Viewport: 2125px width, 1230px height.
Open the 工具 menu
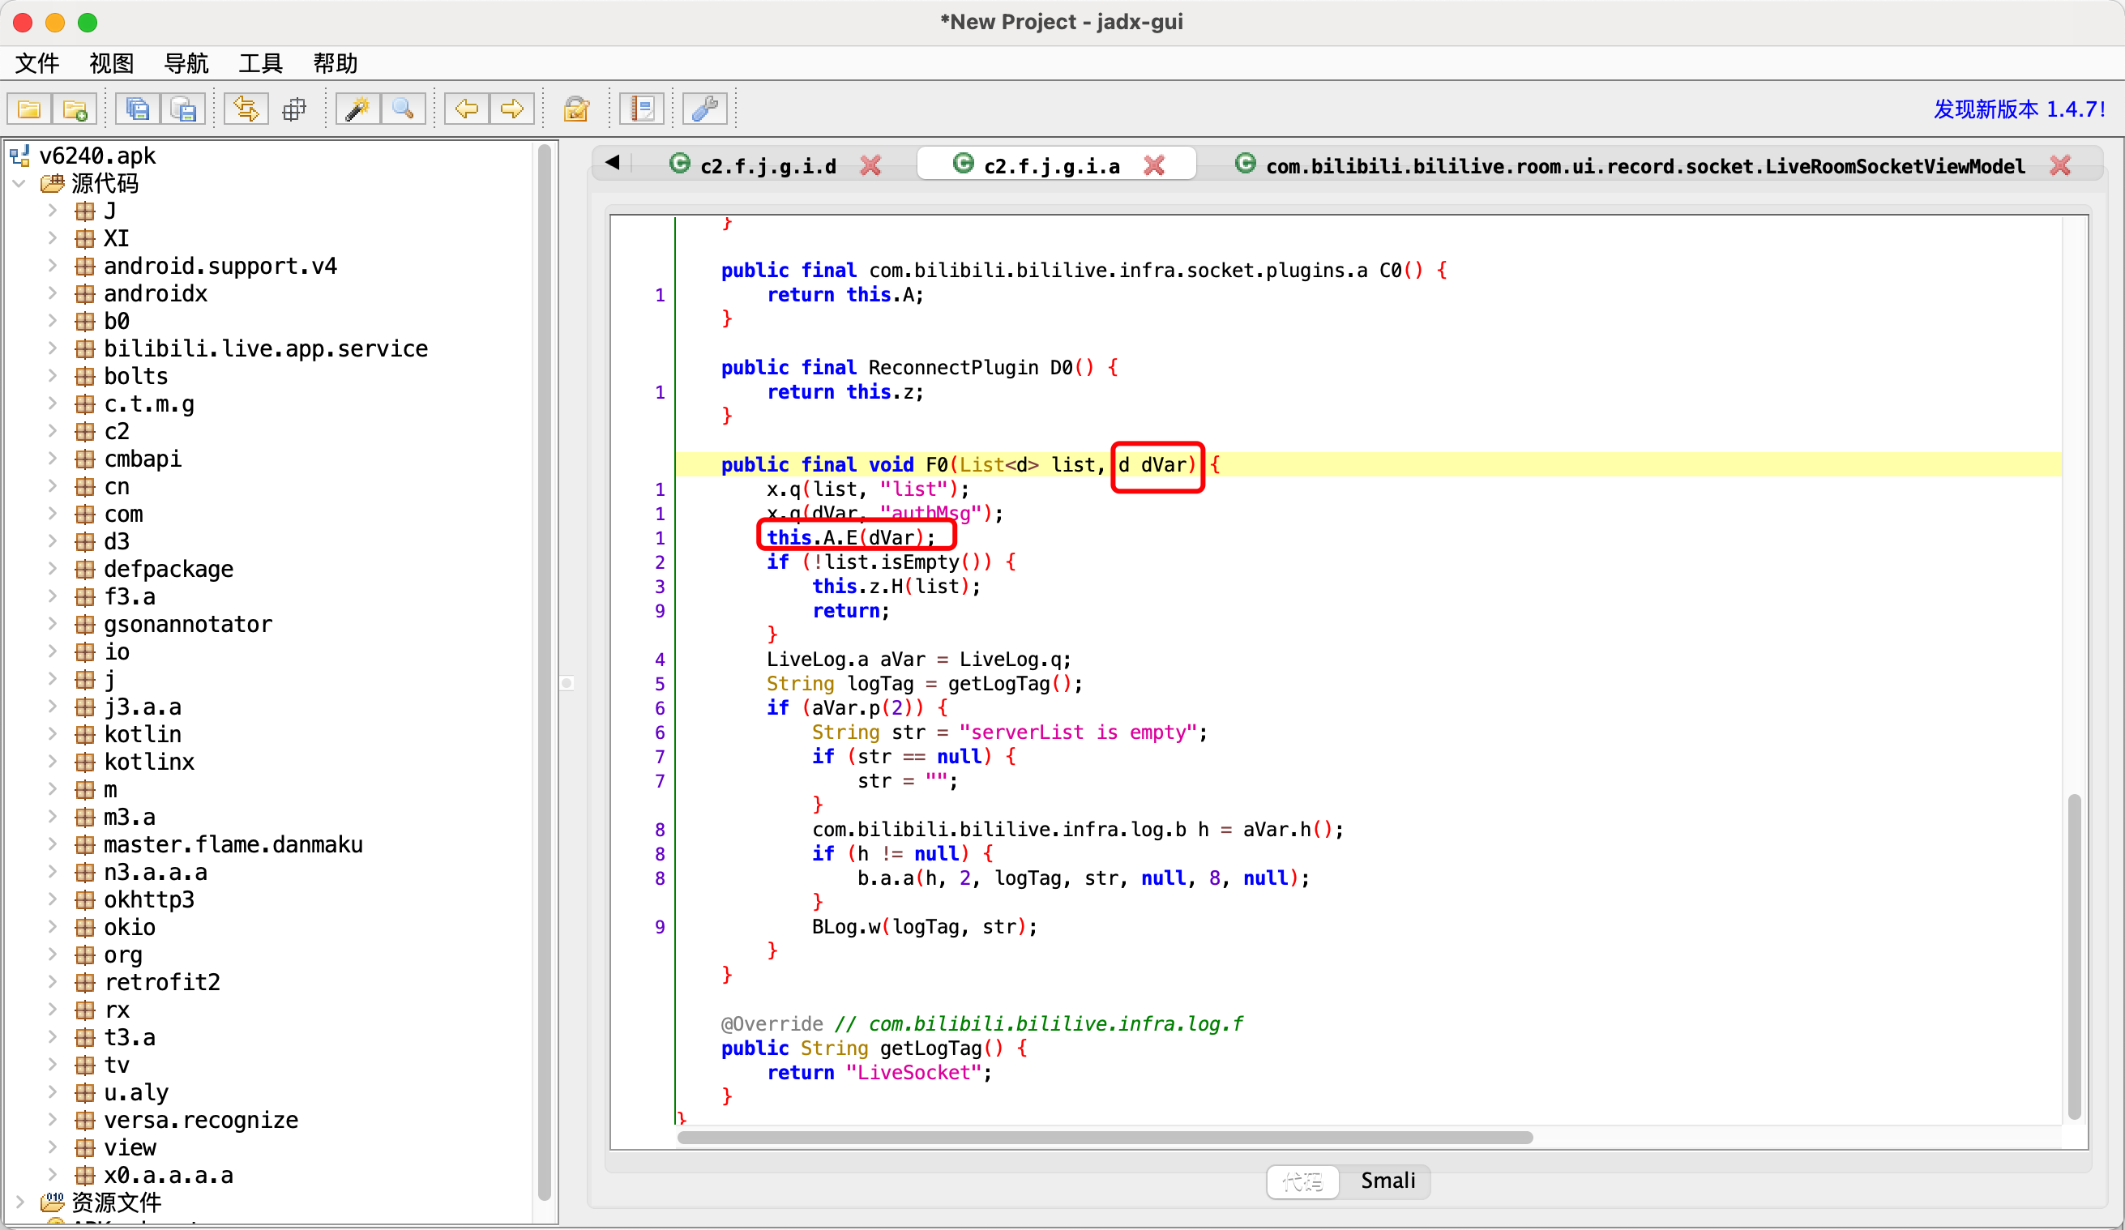point(259,63)
